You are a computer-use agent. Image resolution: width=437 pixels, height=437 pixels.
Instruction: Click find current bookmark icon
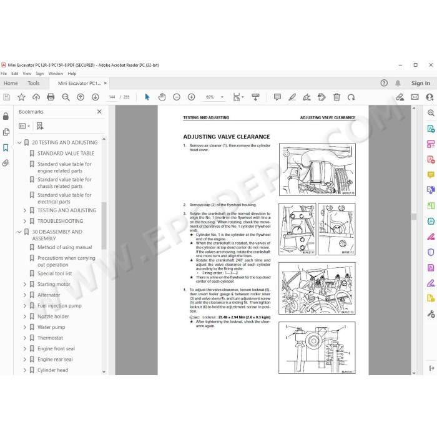pos(40,126)
